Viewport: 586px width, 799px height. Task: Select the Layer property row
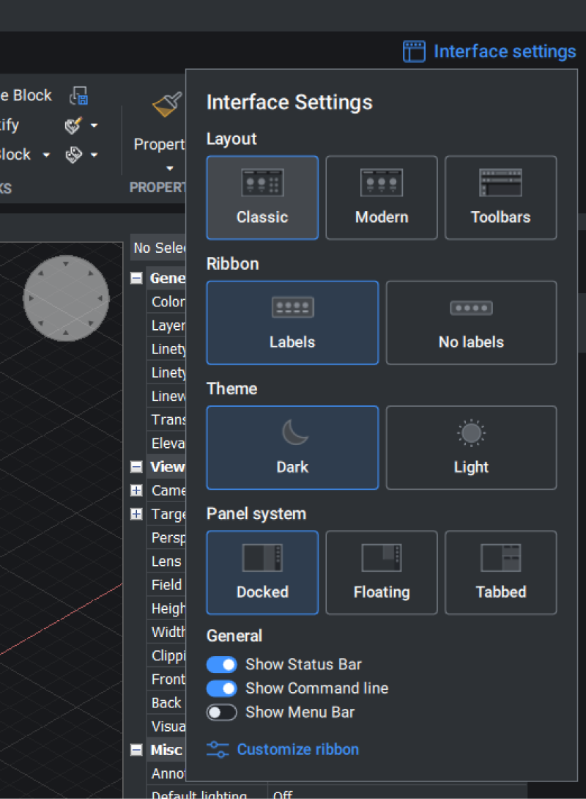coord(166,325)
